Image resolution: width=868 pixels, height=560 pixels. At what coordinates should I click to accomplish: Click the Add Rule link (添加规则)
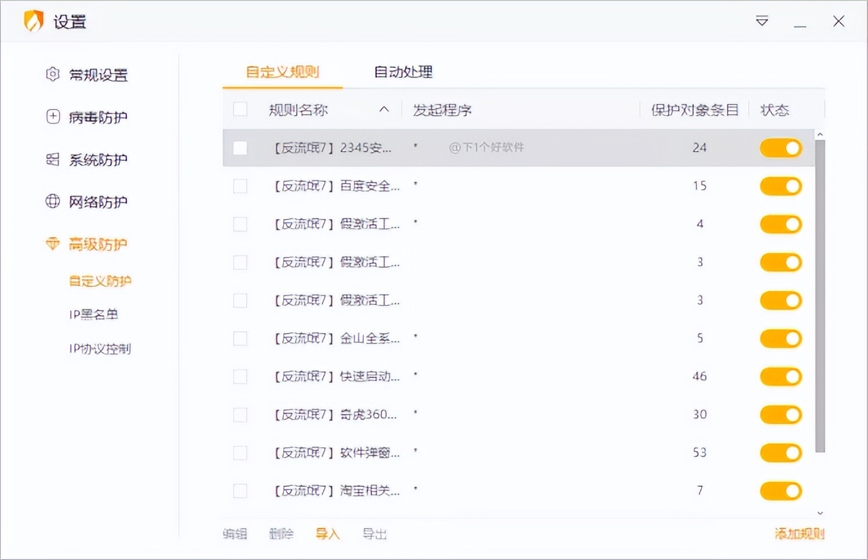[799, 534]
